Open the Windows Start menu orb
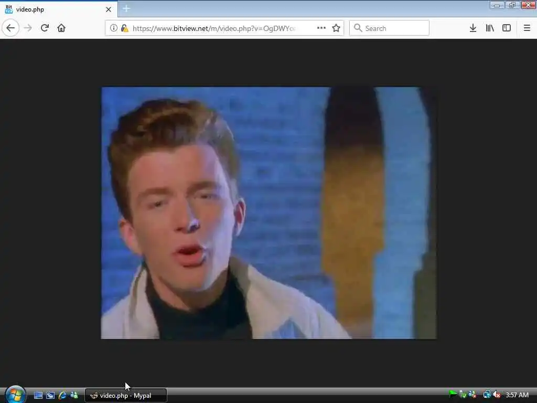Image resolution: width=537 pixels, height=403 pixels. click(15, 395)
